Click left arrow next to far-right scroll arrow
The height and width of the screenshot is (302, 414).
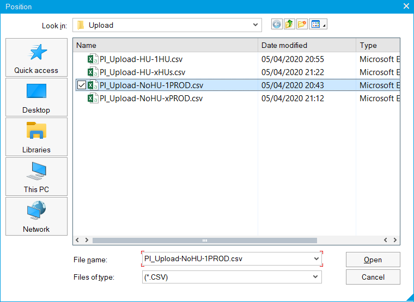coord(386,240)
